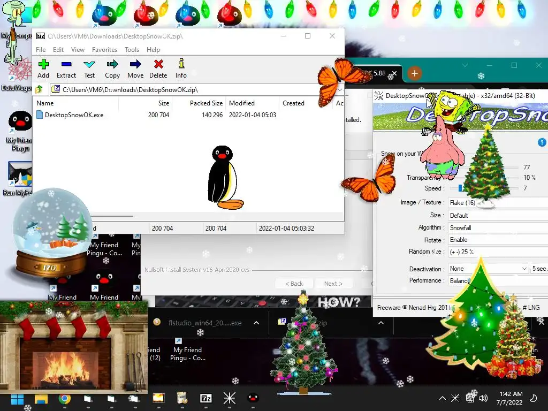Click the snowflake icon in DesktopSnowOK title bar
The height and width of the screenshot is (411, 548).
point(378,95)
